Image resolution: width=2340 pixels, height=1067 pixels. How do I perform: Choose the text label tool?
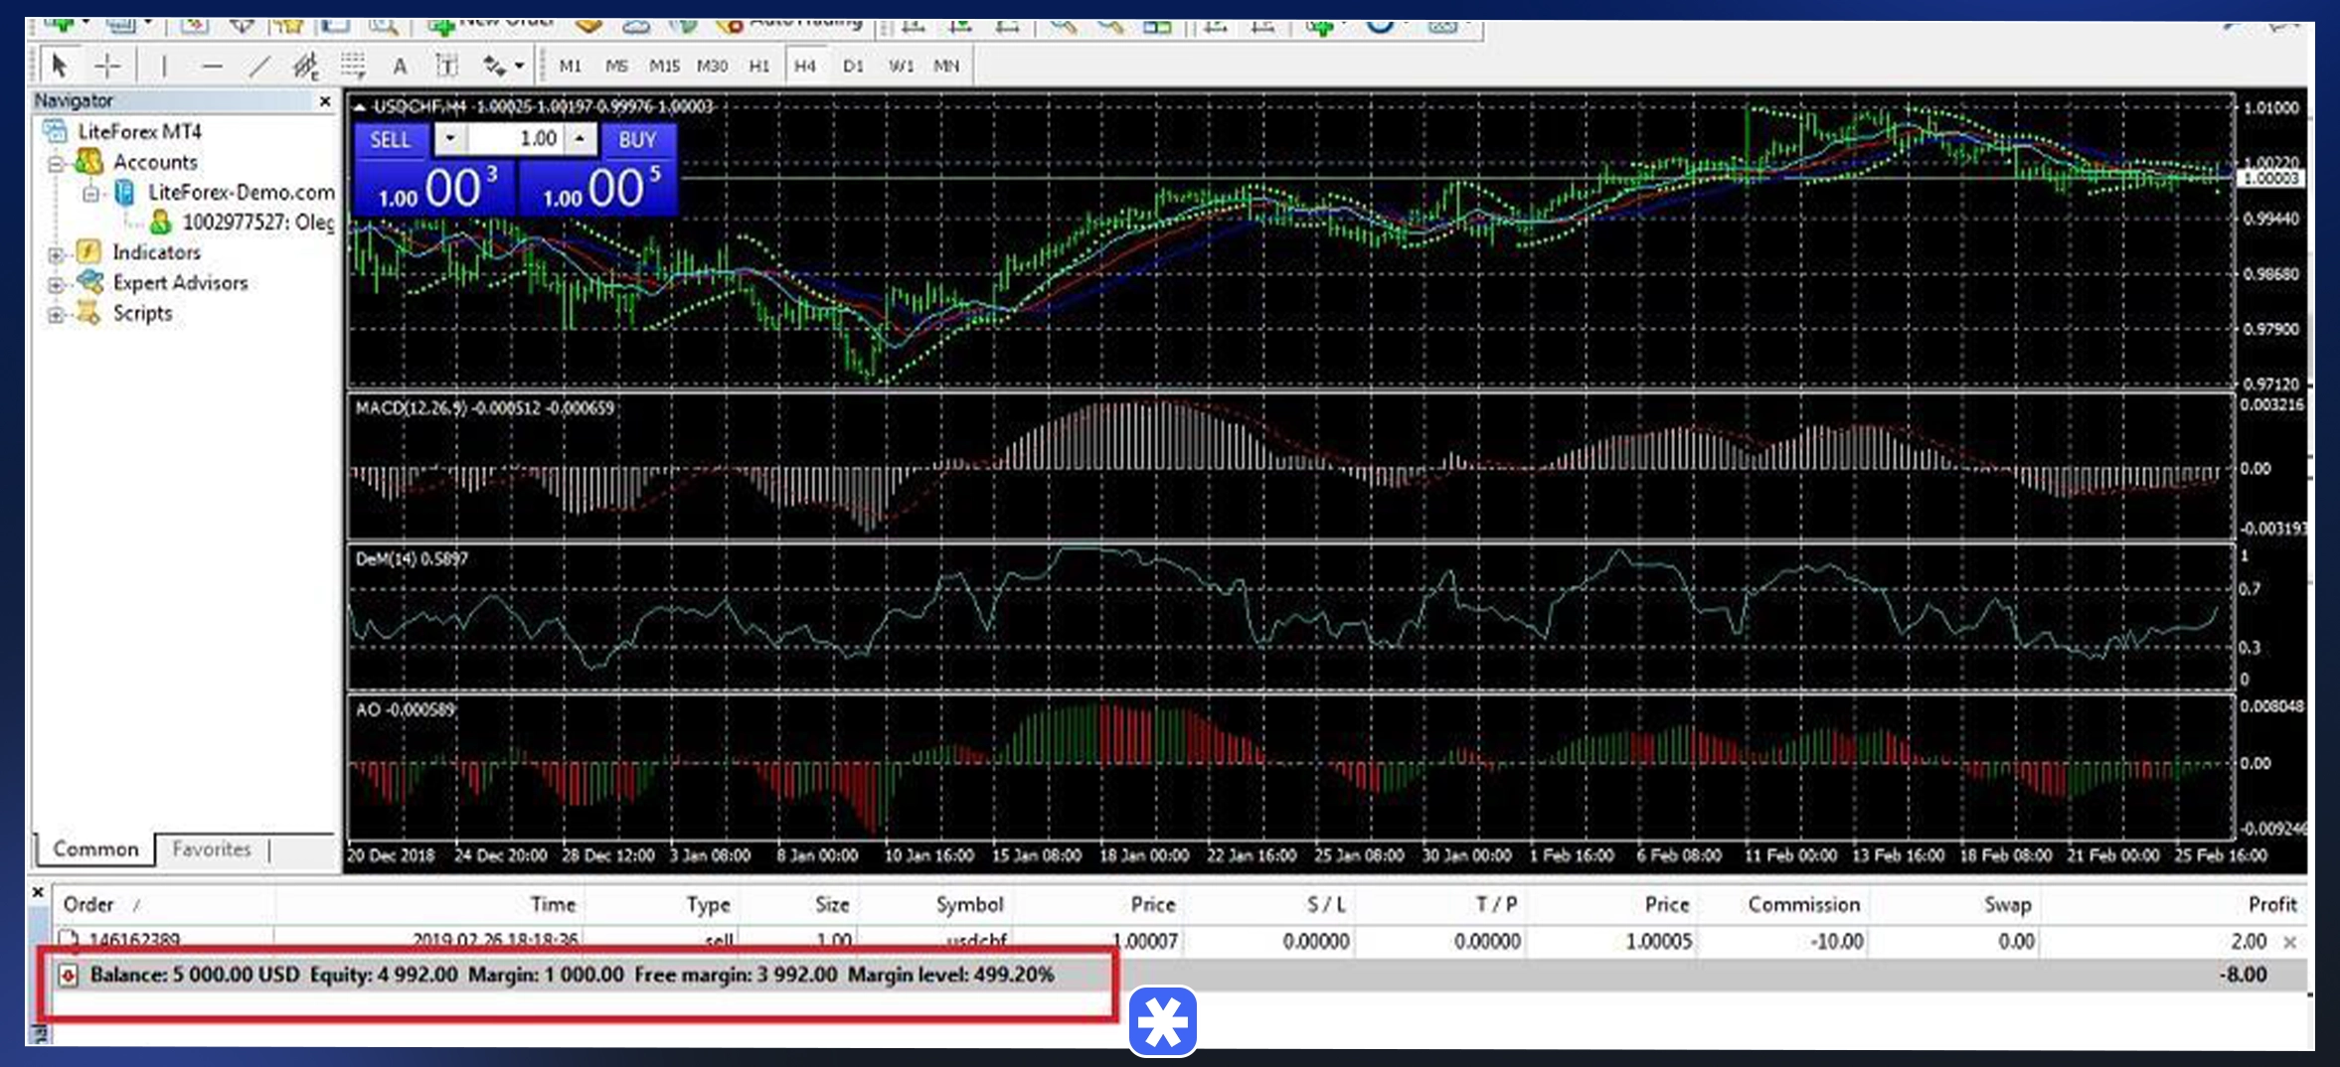447,67
